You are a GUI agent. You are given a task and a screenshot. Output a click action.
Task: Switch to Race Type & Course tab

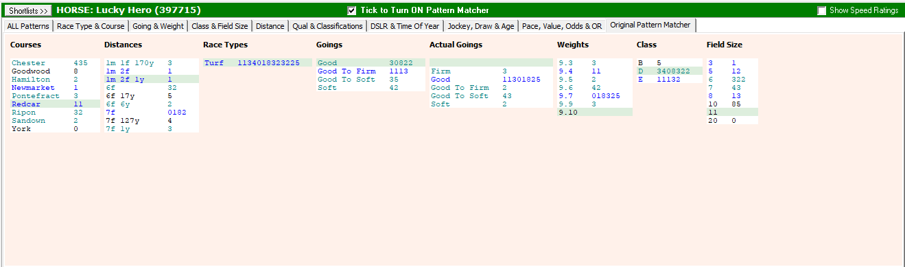coord(91,26)
